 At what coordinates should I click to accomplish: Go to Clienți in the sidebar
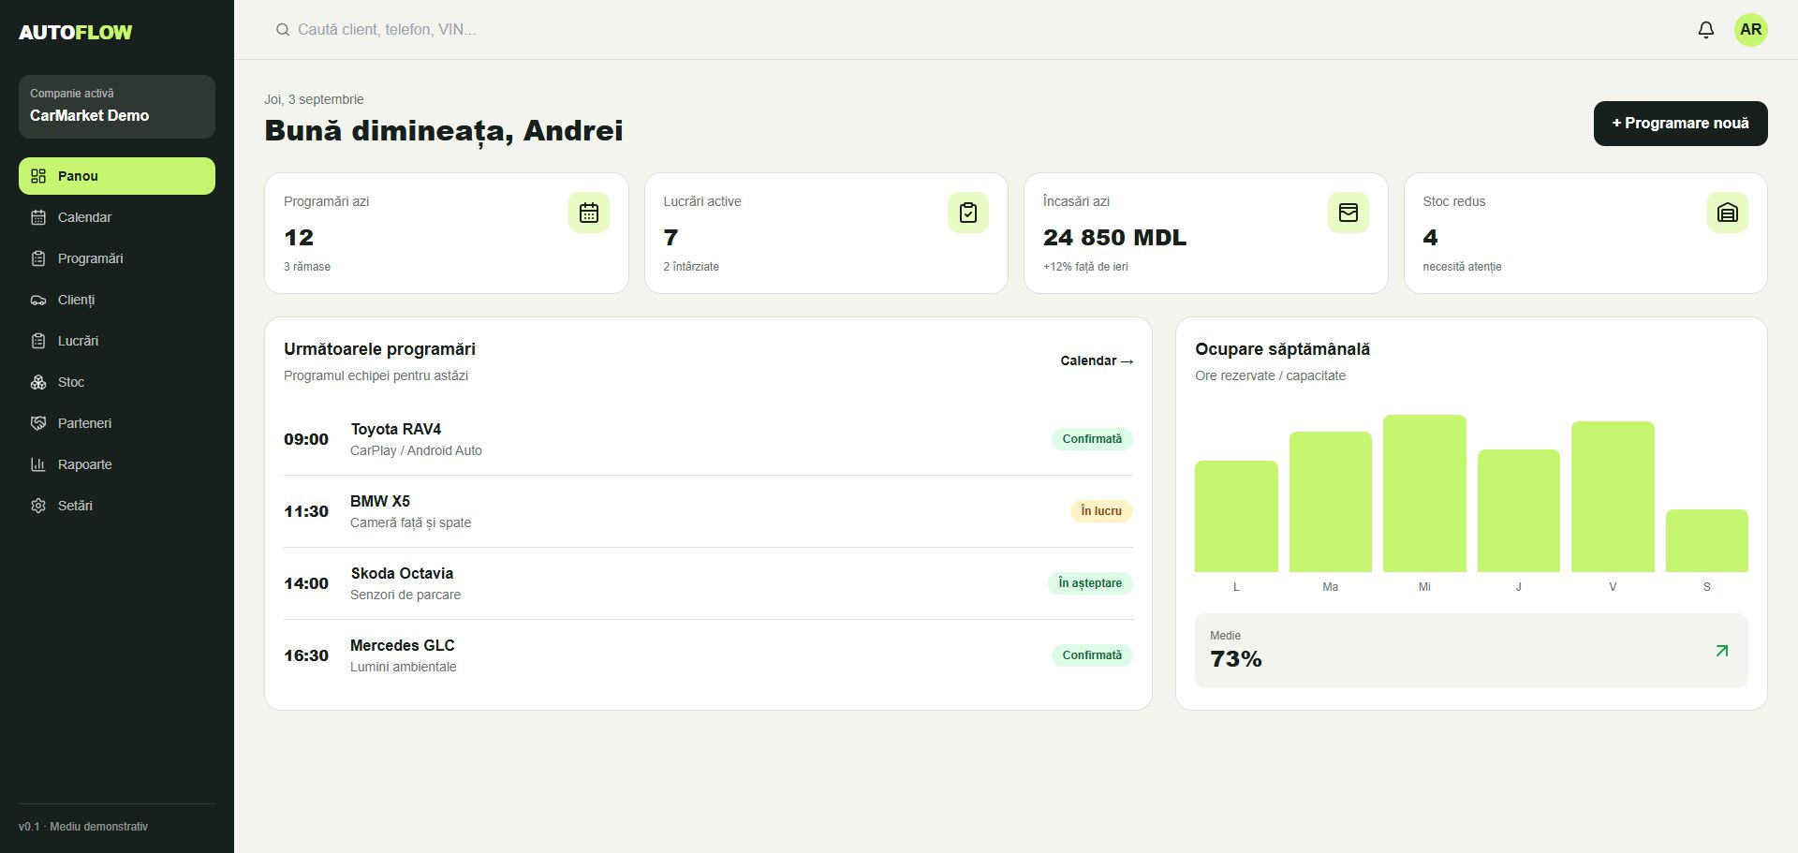117,300
